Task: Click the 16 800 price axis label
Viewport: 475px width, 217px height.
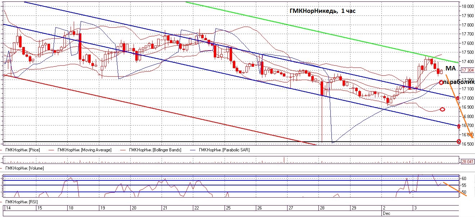Action: pos(467,117)
